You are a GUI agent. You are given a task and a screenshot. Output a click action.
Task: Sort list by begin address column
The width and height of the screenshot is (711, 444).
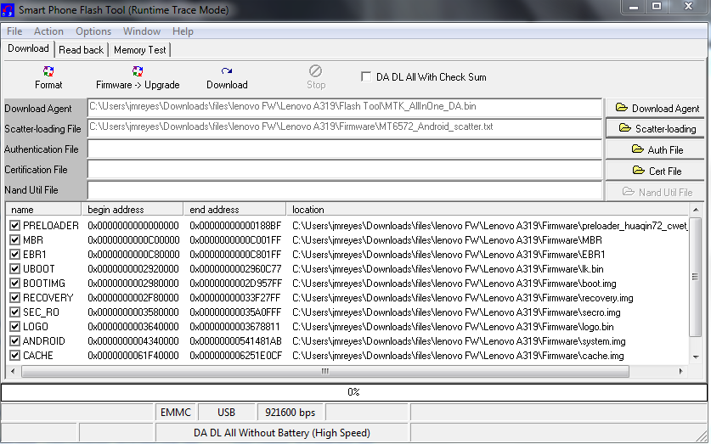(x=132, y=209)
